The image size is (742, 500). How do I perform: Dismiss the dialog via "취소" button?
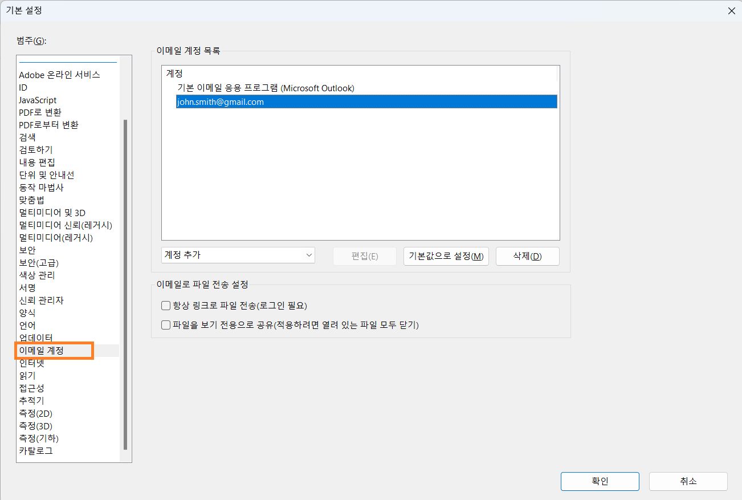tap(687, 481)
